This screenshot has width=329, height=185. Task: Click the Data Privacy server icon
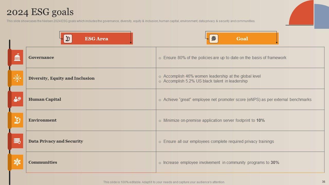tap(17, 141)
